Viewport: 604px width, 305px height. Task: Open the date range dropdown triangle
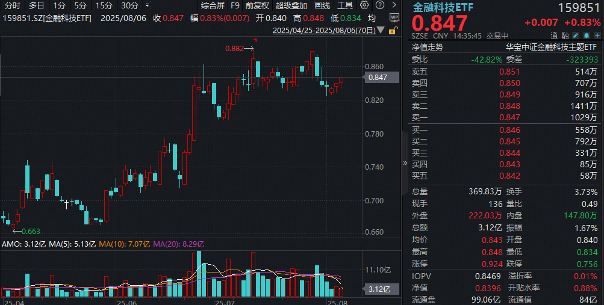381,30
